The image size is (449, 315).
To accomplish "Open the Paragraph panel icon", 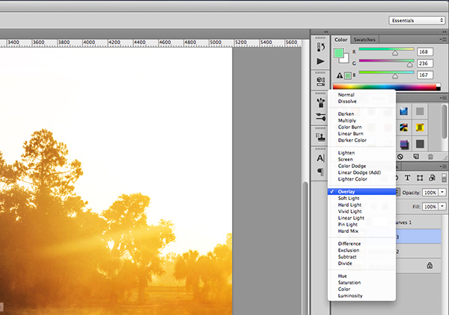I will [x=320, y=172].
